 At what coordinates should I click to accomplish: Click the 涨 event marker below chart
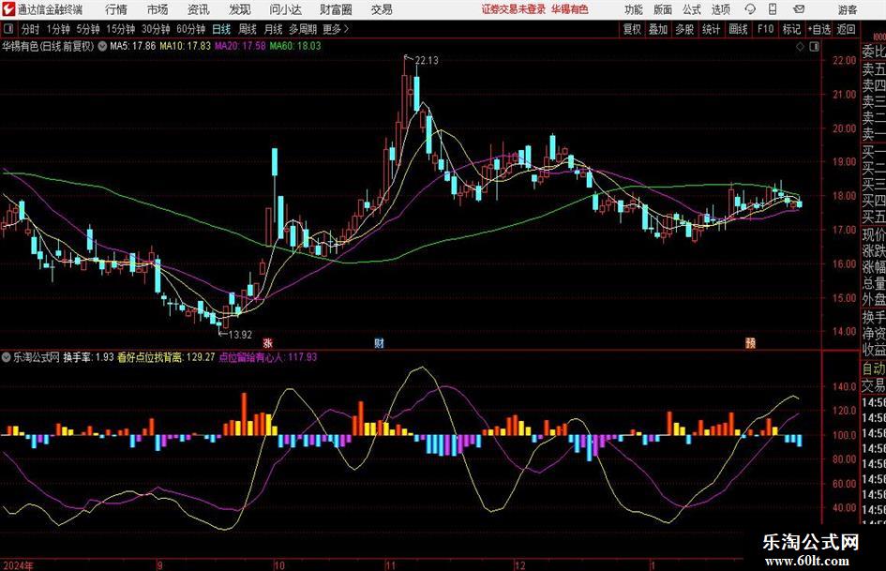pos(267,343)
